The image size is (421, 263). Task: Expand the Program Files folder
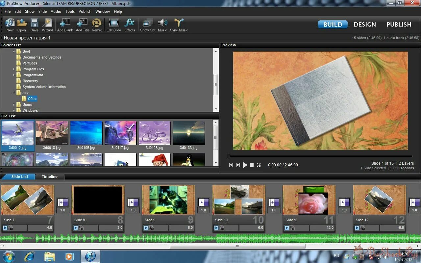point(14,69)
